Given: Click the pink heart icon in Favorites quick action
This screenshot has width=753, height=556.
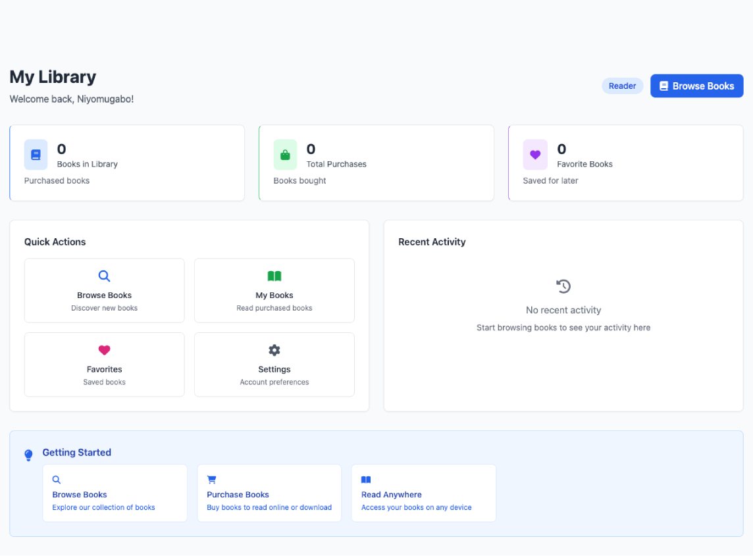Looking at the screenshot, I should tap(104, 350).
